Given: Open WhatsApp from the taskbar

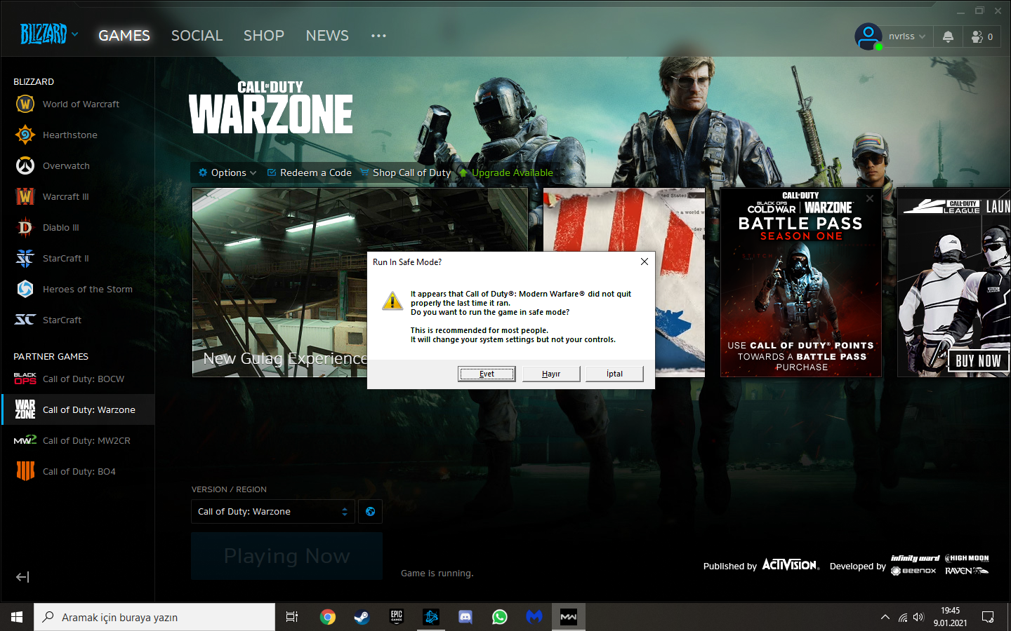Looking at the screenshot, I should (500, 617).
